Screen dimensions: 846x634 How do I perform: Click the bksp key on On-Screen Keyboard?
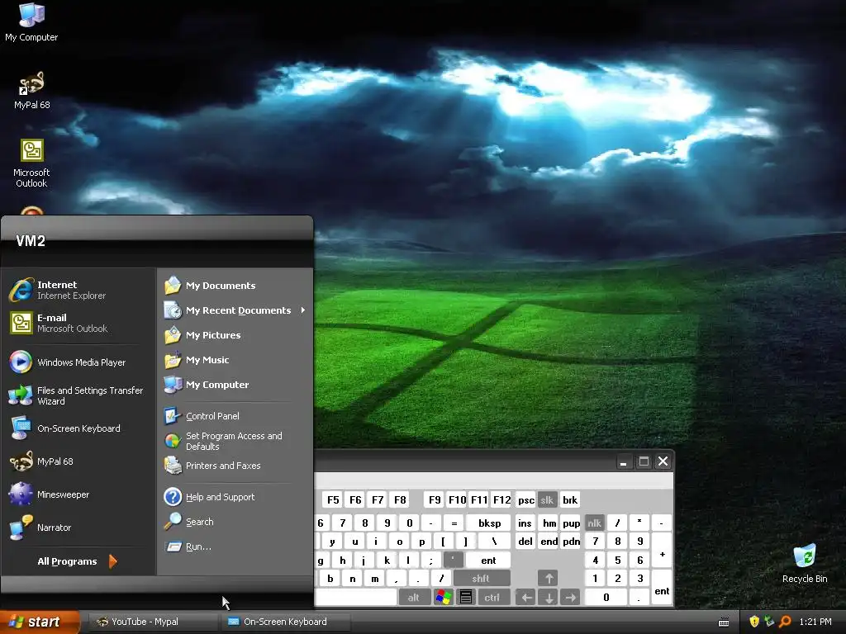tap(490, 523)
